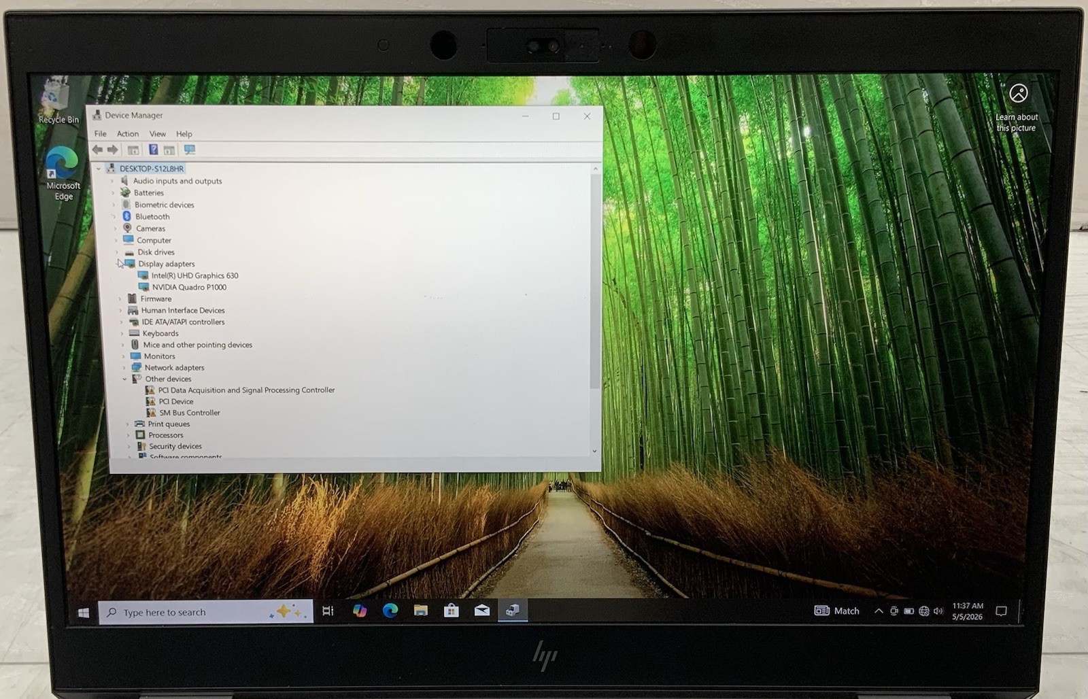1088x699 pixels.
Task: Collapse the DESKTOP-S12L8HR root node
Action: 99,169
